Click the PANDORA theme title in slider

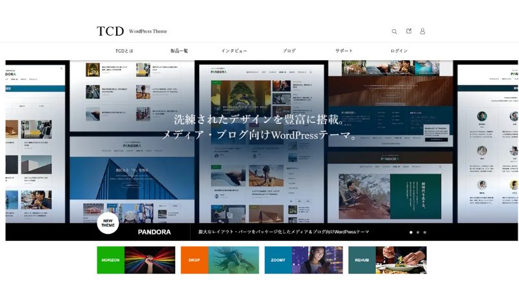click(x=154, y=232)
